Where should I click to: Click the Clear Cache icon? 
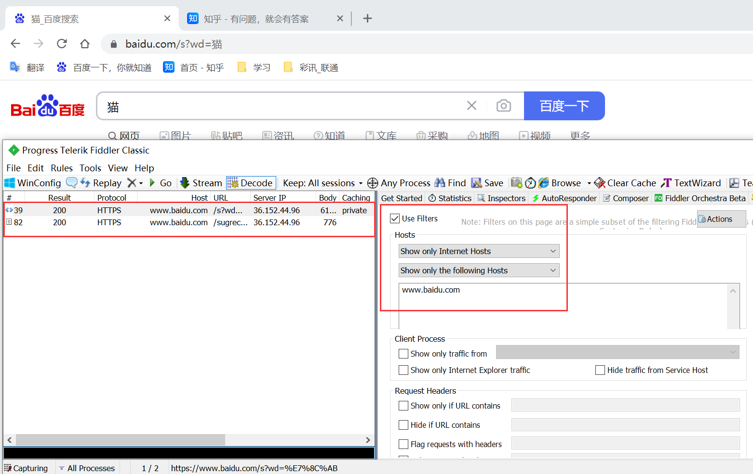(x=600, y=183)
